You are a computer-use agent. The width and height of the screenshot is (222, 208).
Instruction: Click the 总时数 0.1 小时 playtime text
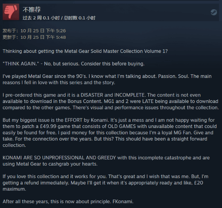(x=80, y=18)
